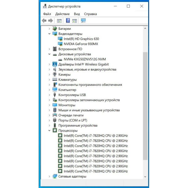Screen dimensions: 188x188
Task: Click the Контроллеры запоминающих устройств icon
Action: click(55, 100)
